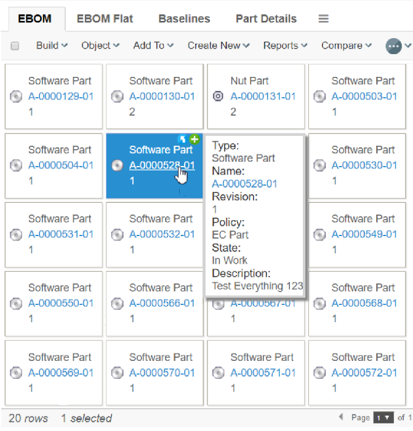Switch to the Baselines tab
Image resolution: width=413 pixels, height=431 pixels.
[x=184, y=19]
